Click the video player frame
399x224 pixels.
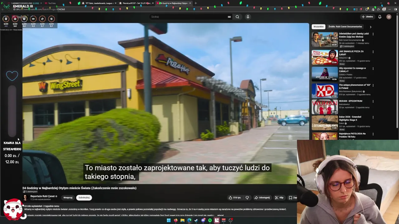(x=166, y=103)
